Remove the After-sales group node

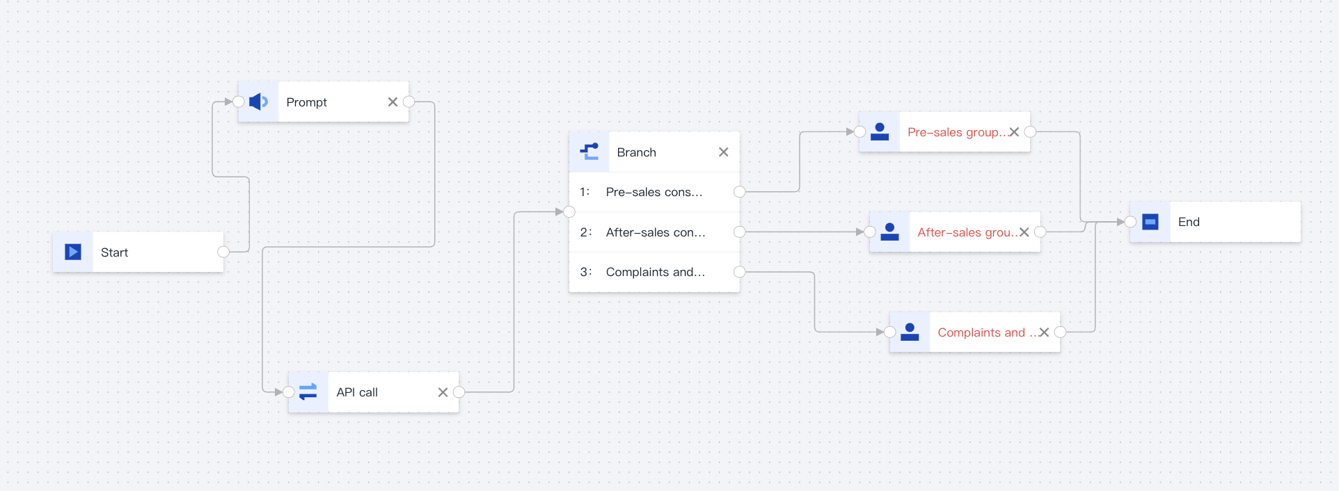[x=1024, y=232]
